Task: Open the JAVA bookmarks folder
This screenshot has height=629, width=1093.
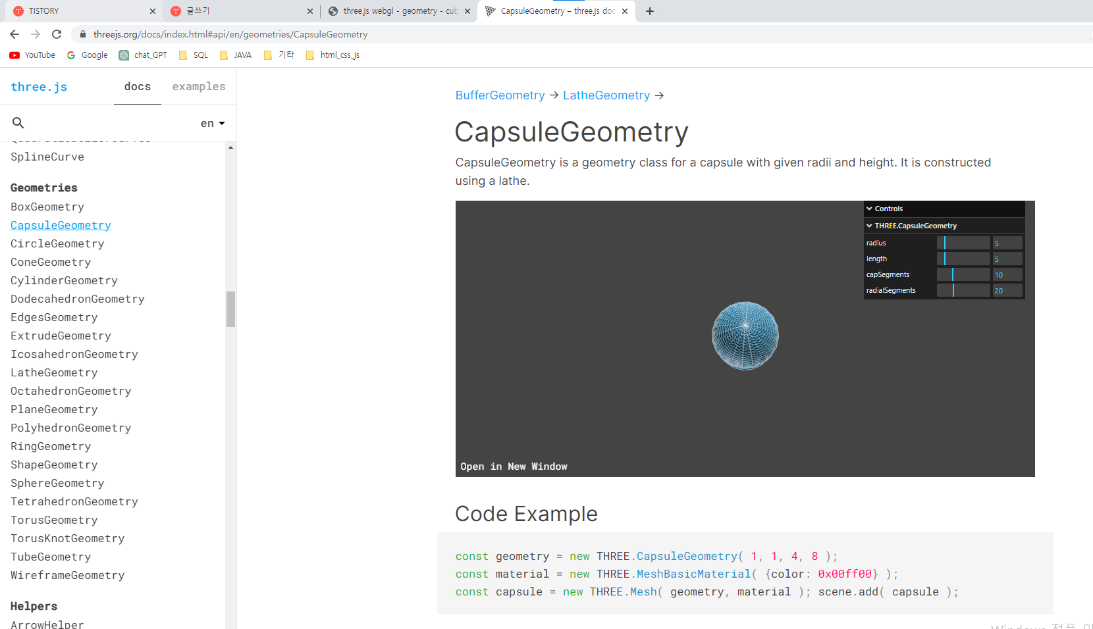Action: (x=236, y=55)
